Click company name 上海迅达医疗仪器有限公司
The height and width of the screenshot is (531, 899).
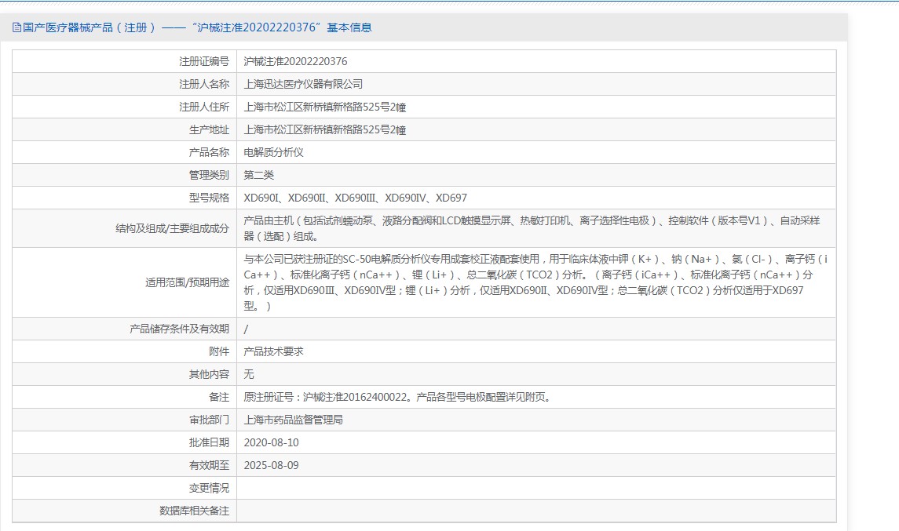[303, 84]
